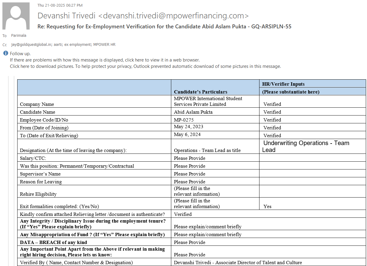The height and width of the screenshot is (266, 367).
Task: Click the Candidate Name row label
Action: [x=38, y=112]
